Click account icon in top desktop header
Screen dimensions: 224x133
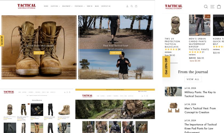click(x=127, y=6)
